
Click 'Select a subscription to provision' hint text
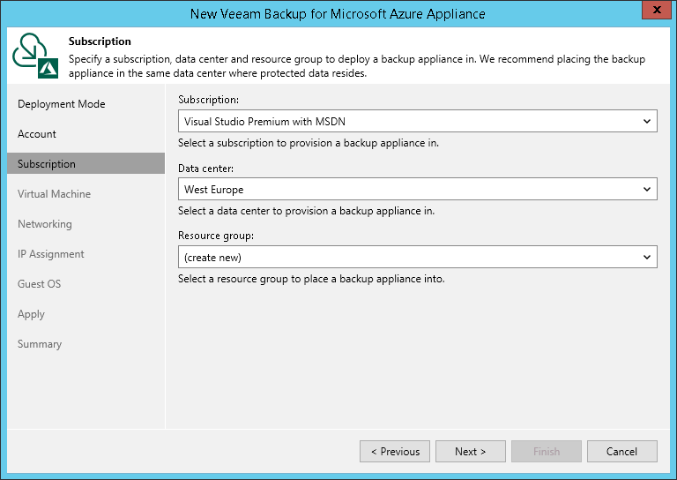point(309,143)
